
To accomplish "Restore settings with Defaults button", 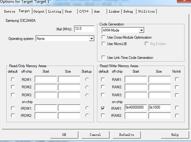I will point(127,135).
